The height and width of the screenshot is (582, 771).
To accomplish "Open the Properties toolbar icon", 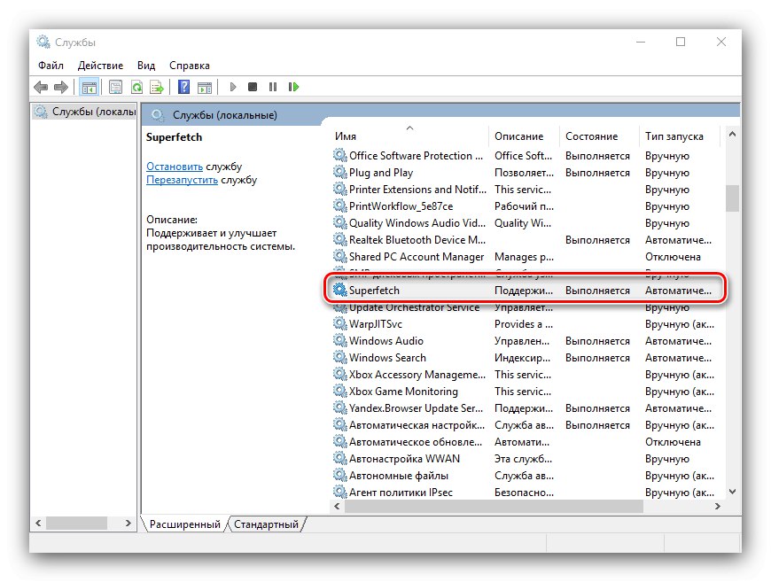I will pos(115,88).
